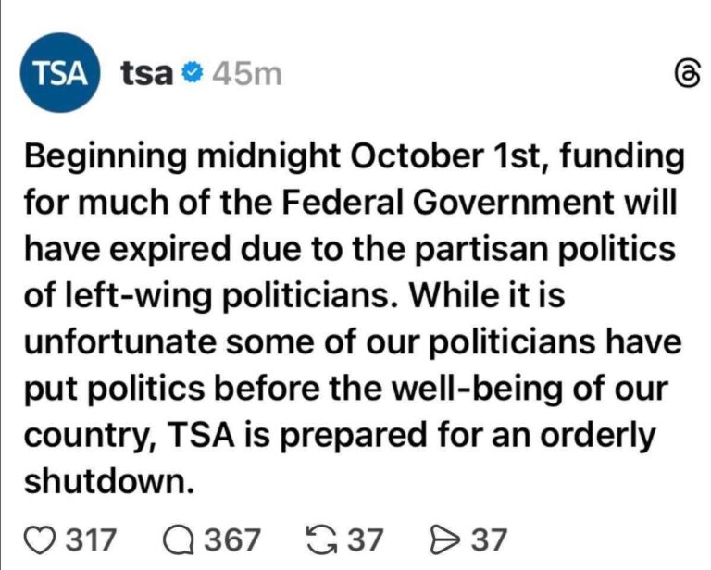The image size is (711, 570).
Task: Open replies via the comment bubble icon
Action: (180, 539)
